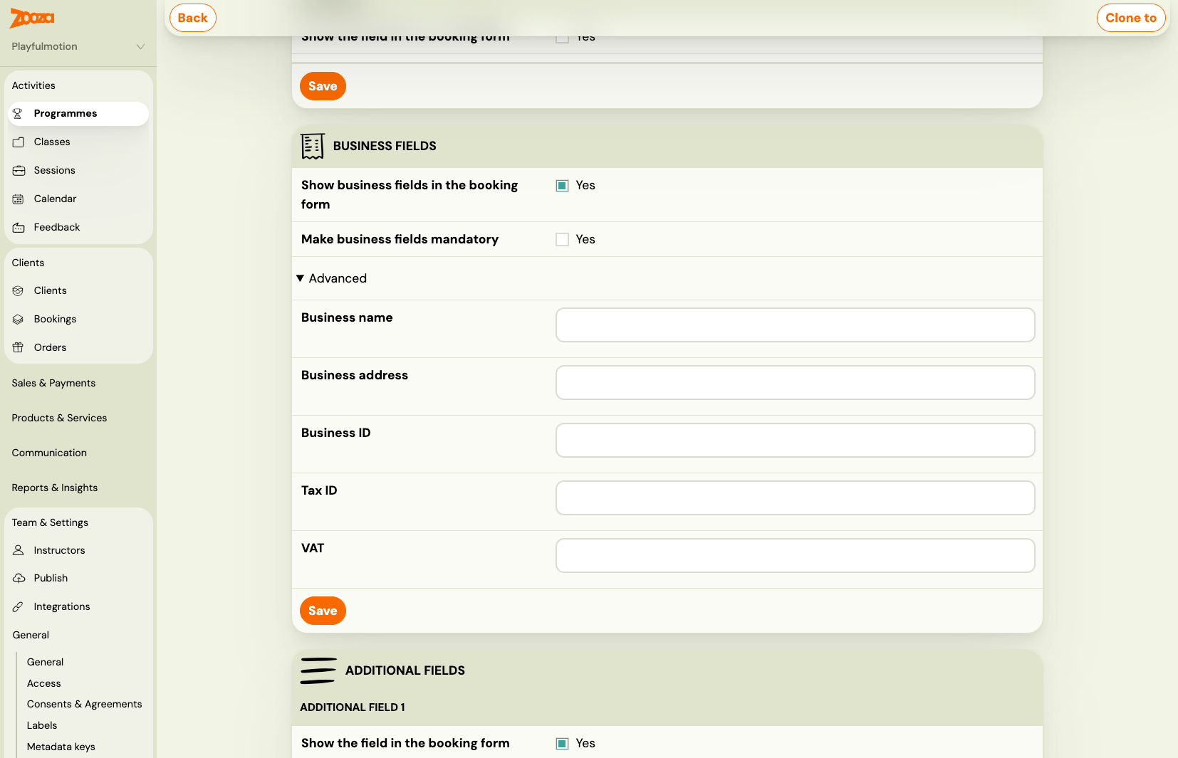The height and width of the screenshot is (758, 1178).
Task: Click the Tax ID input field
Action: tap(795, 498)
